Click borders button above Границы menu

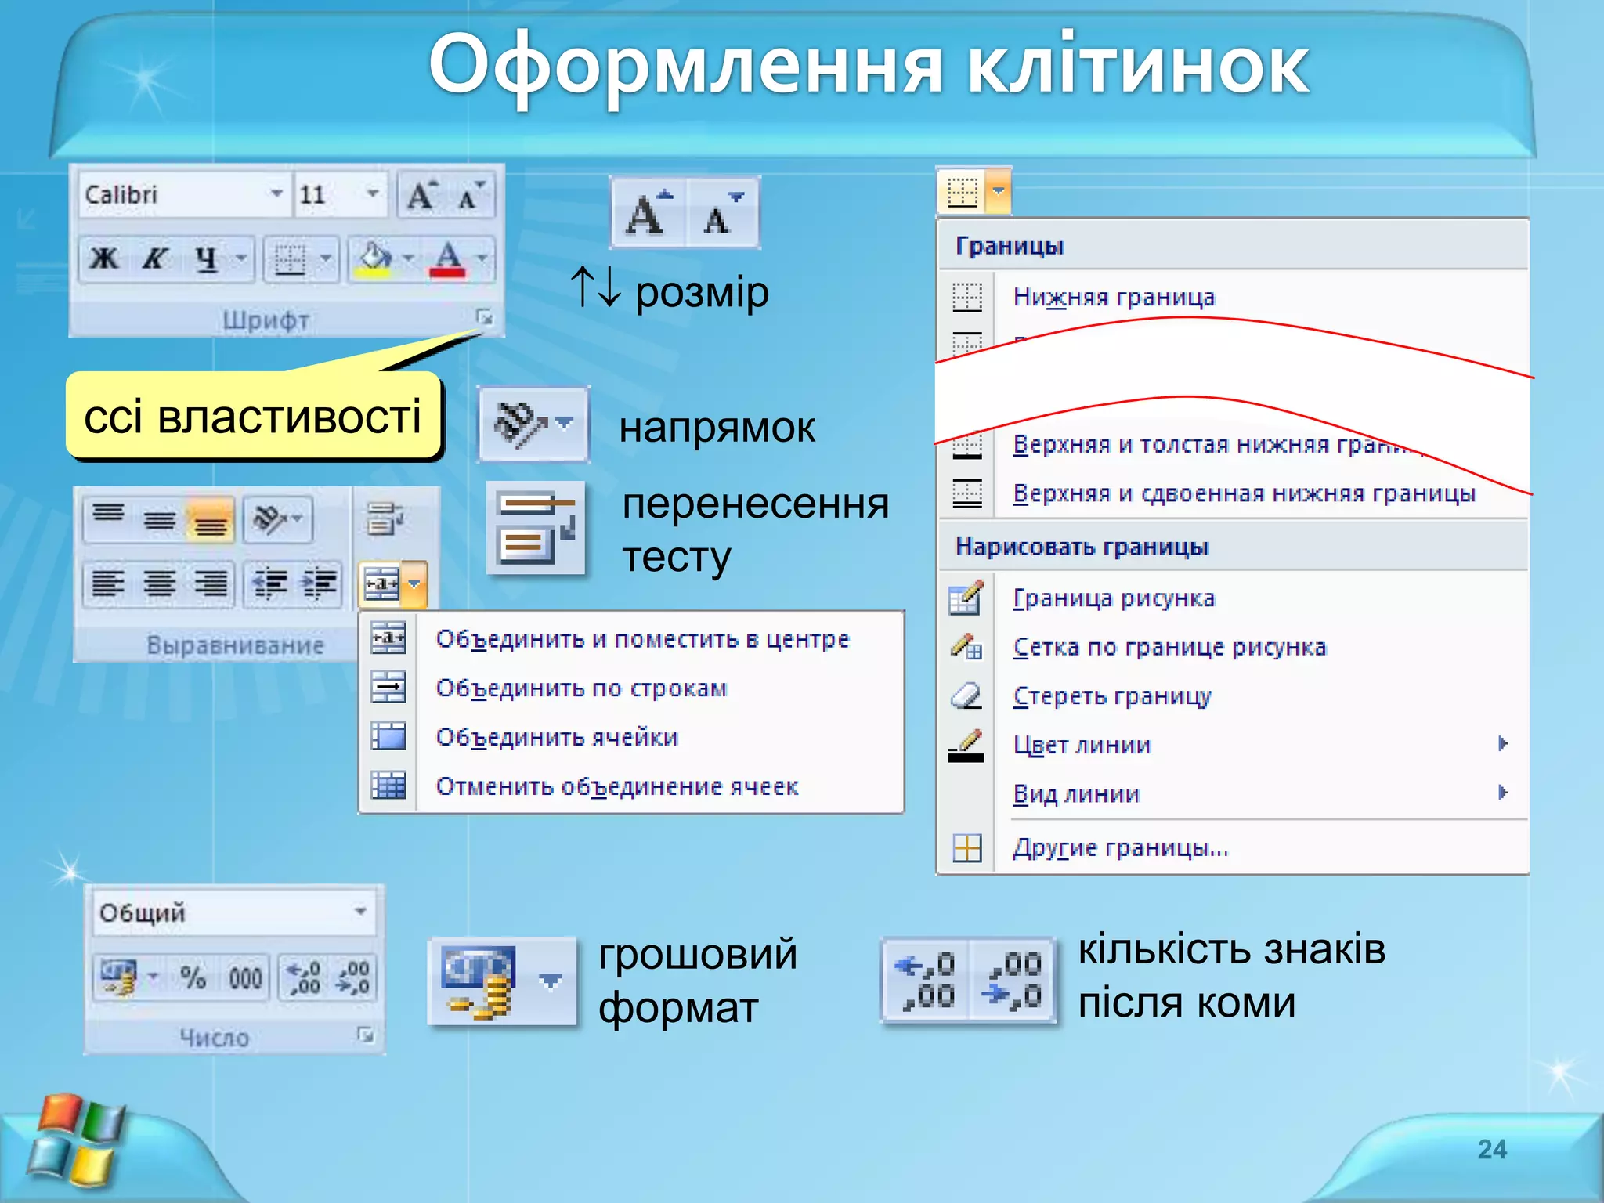[963, 192]
